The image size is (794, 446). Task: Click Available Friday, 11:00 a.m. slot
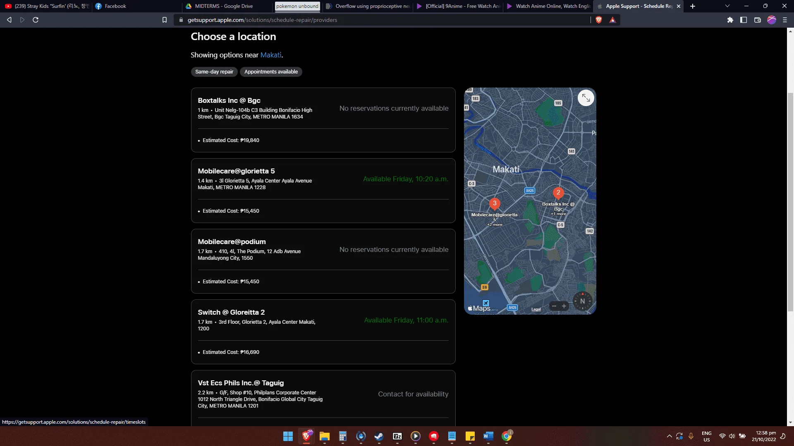click(406, 320)
